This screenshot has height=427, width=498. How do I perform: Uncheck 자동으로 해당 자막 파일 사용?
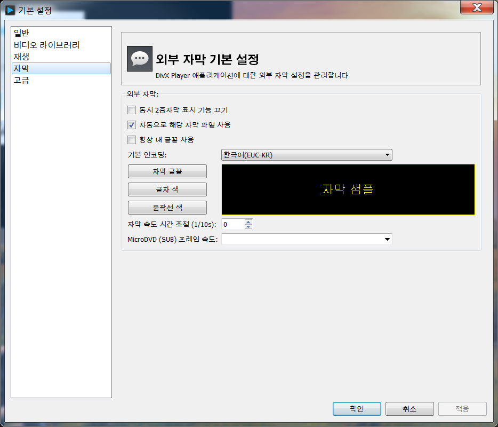coord(132,125)
